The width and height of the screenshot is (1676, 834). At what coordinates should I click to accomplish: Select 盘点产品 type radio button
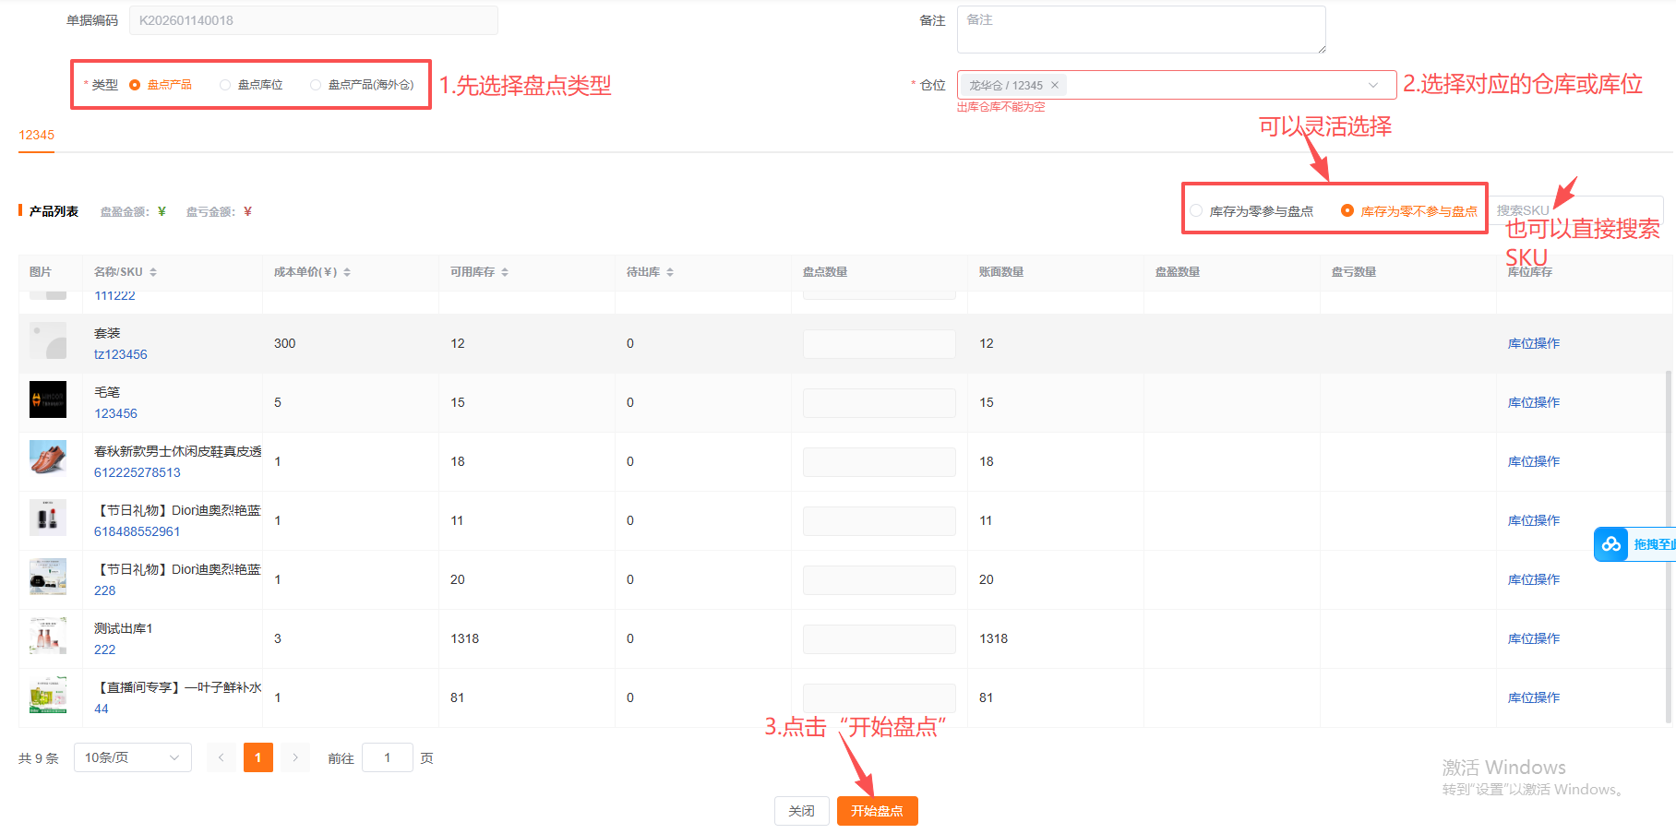click(135, 85)
